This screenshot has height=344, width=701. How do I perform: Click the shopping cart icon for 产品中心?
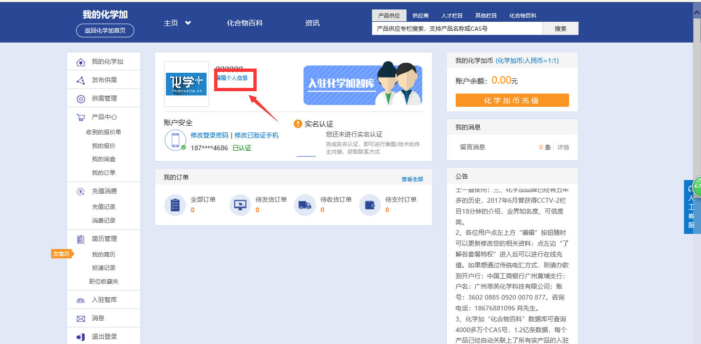(81, 117)
